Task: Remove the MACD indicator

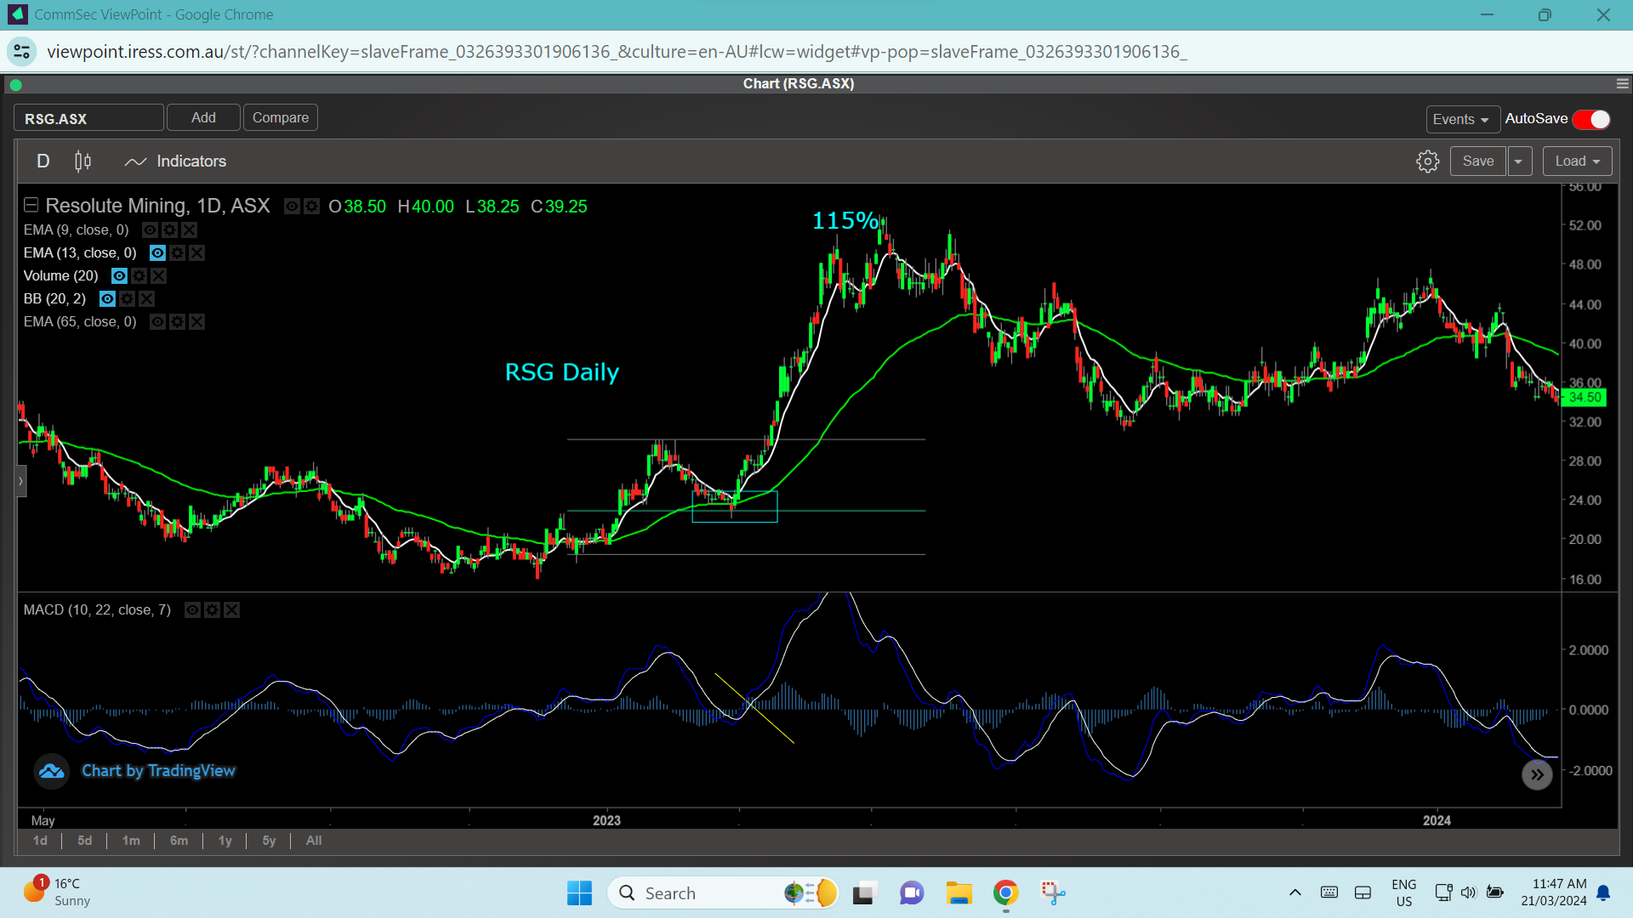Action: point(231,610)
